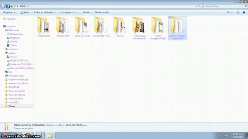
Task: Expand the breadcrumb arrow after Winrar
Action: [x=28, y=6]
